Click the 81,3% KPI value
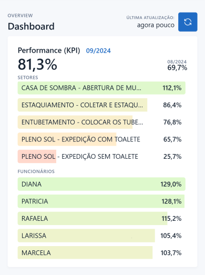The height and width of the screenshot is (275, 205). [x=37, y=65]
